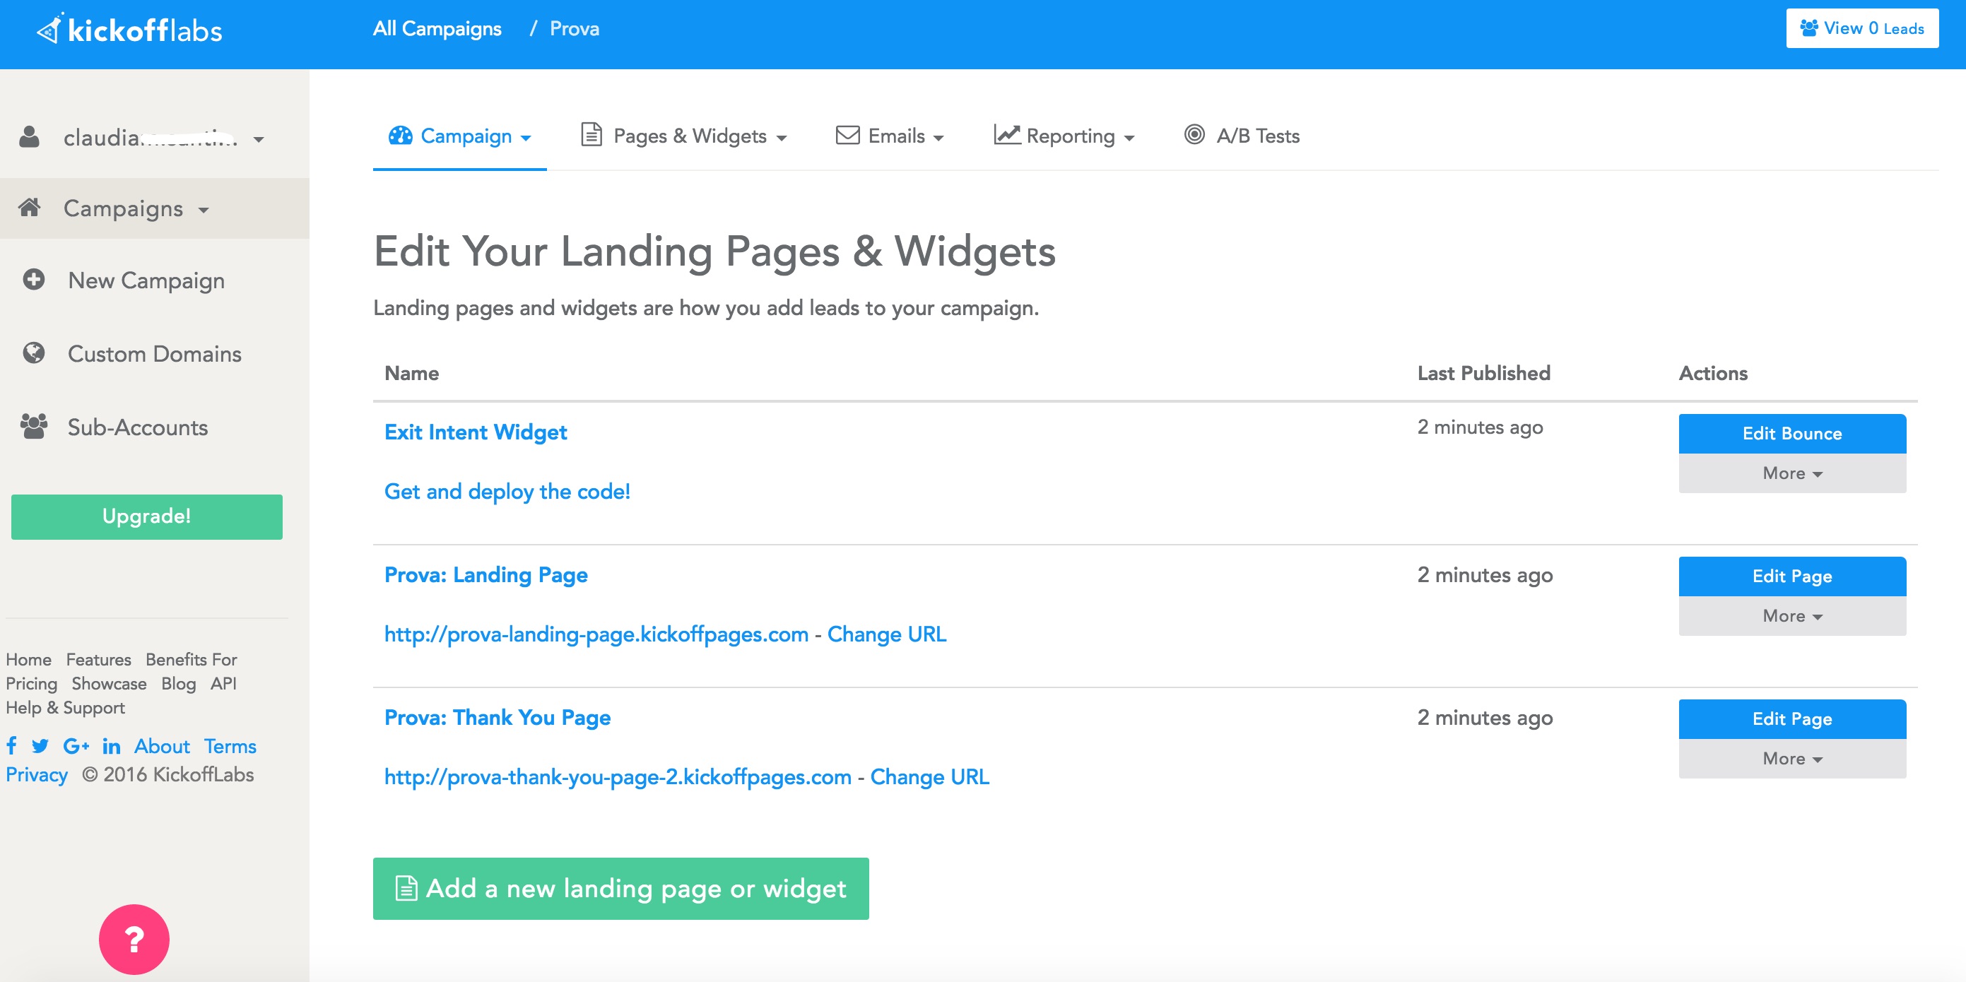Image resolution: width=1966 pixels, height=982 pixels.
Task: Open More dropdown for Thank You Page
Action: point(1791,759)
